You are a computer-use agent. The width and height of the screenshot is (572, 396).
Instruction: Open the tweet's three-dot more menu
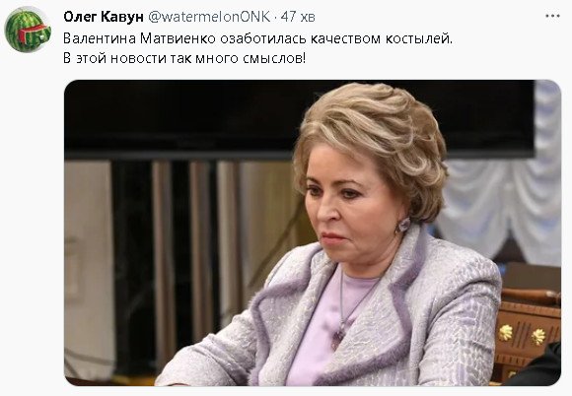(552, 16)
